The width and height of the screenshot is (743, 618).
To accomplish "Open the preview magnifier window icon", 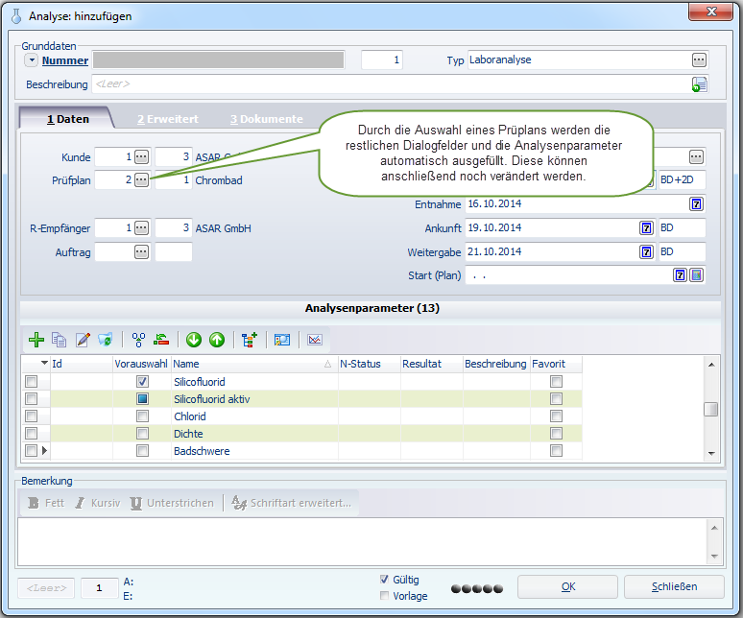I will coord(282,340).
